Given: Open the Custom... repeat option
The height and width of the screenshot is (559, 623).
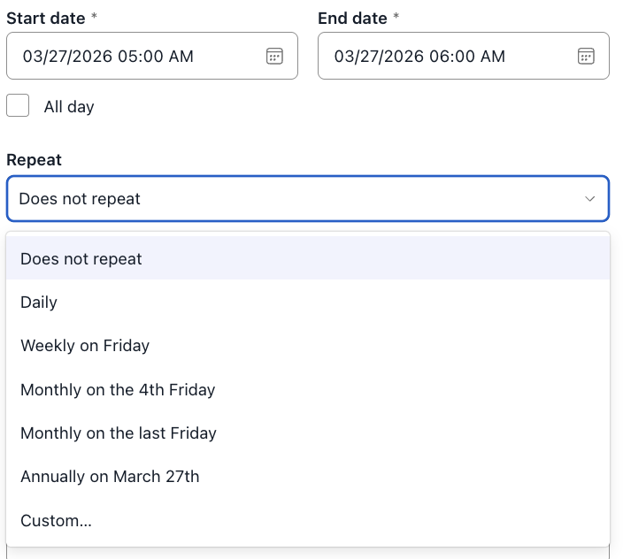Looking at the screenshot, I should click(56, 521).
